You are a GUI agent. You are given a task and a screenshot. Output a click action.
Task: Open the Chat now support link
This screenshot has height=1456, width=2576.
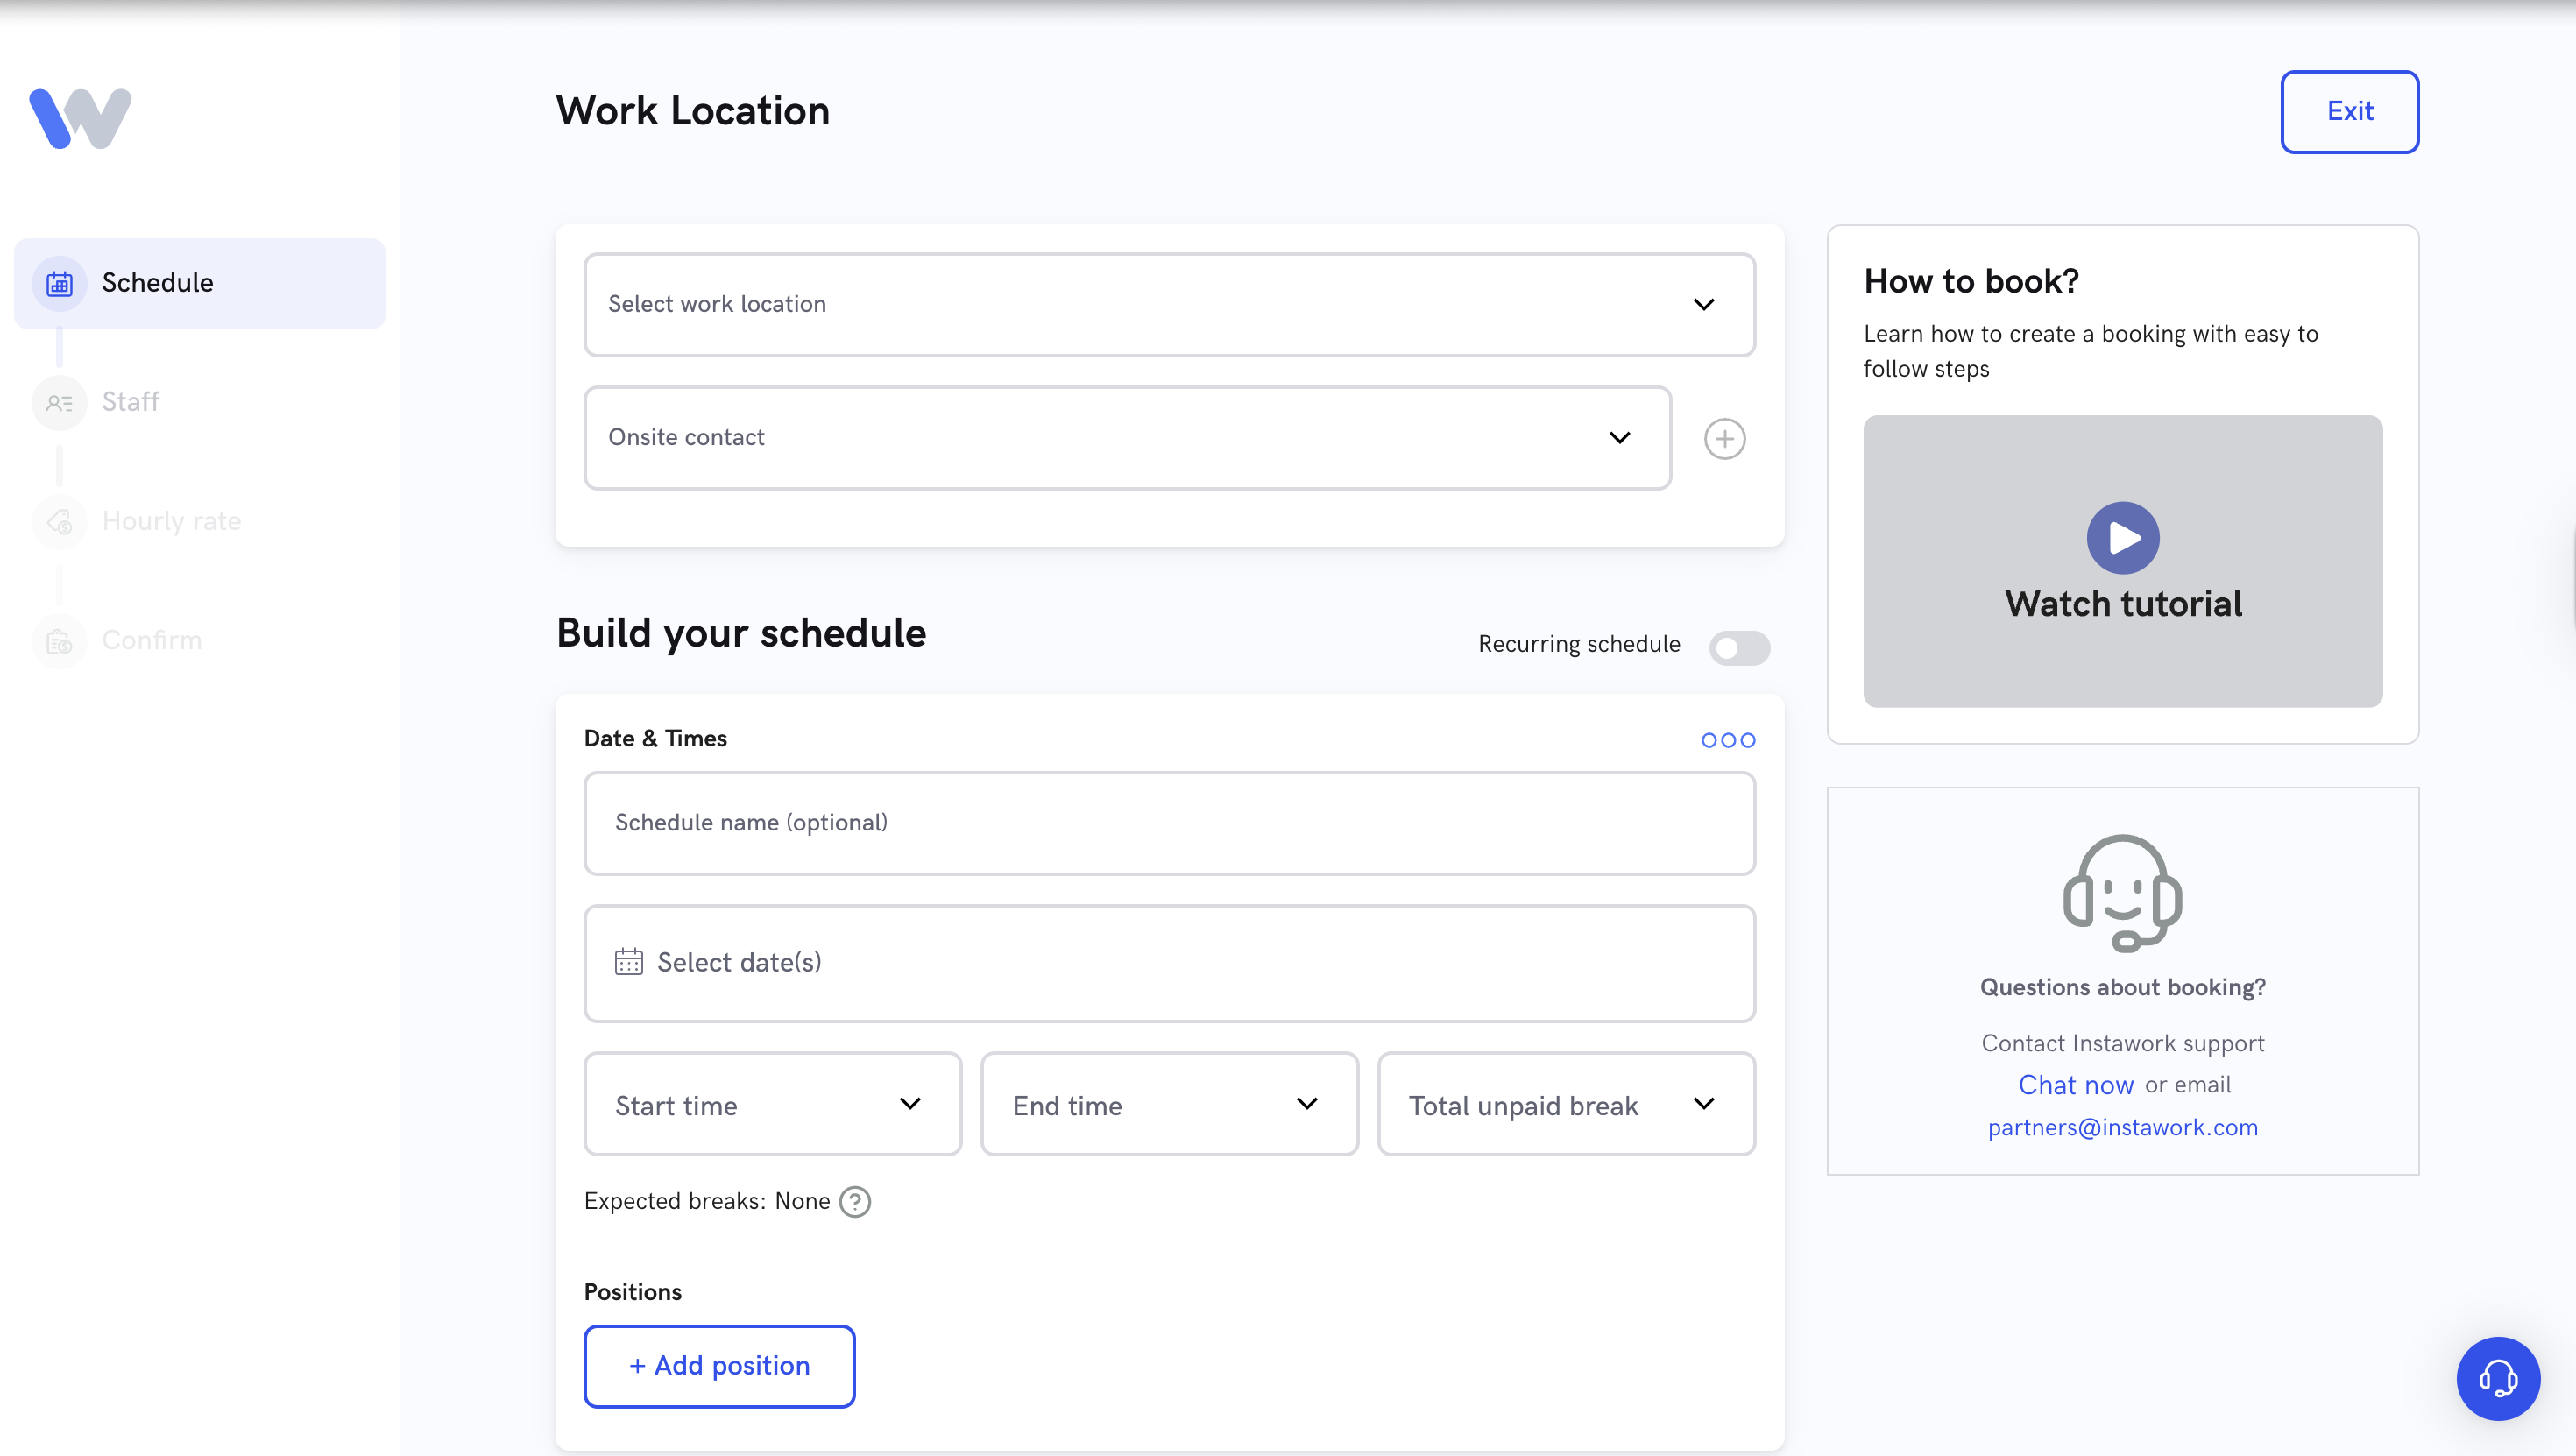tap(2075, 1085)
